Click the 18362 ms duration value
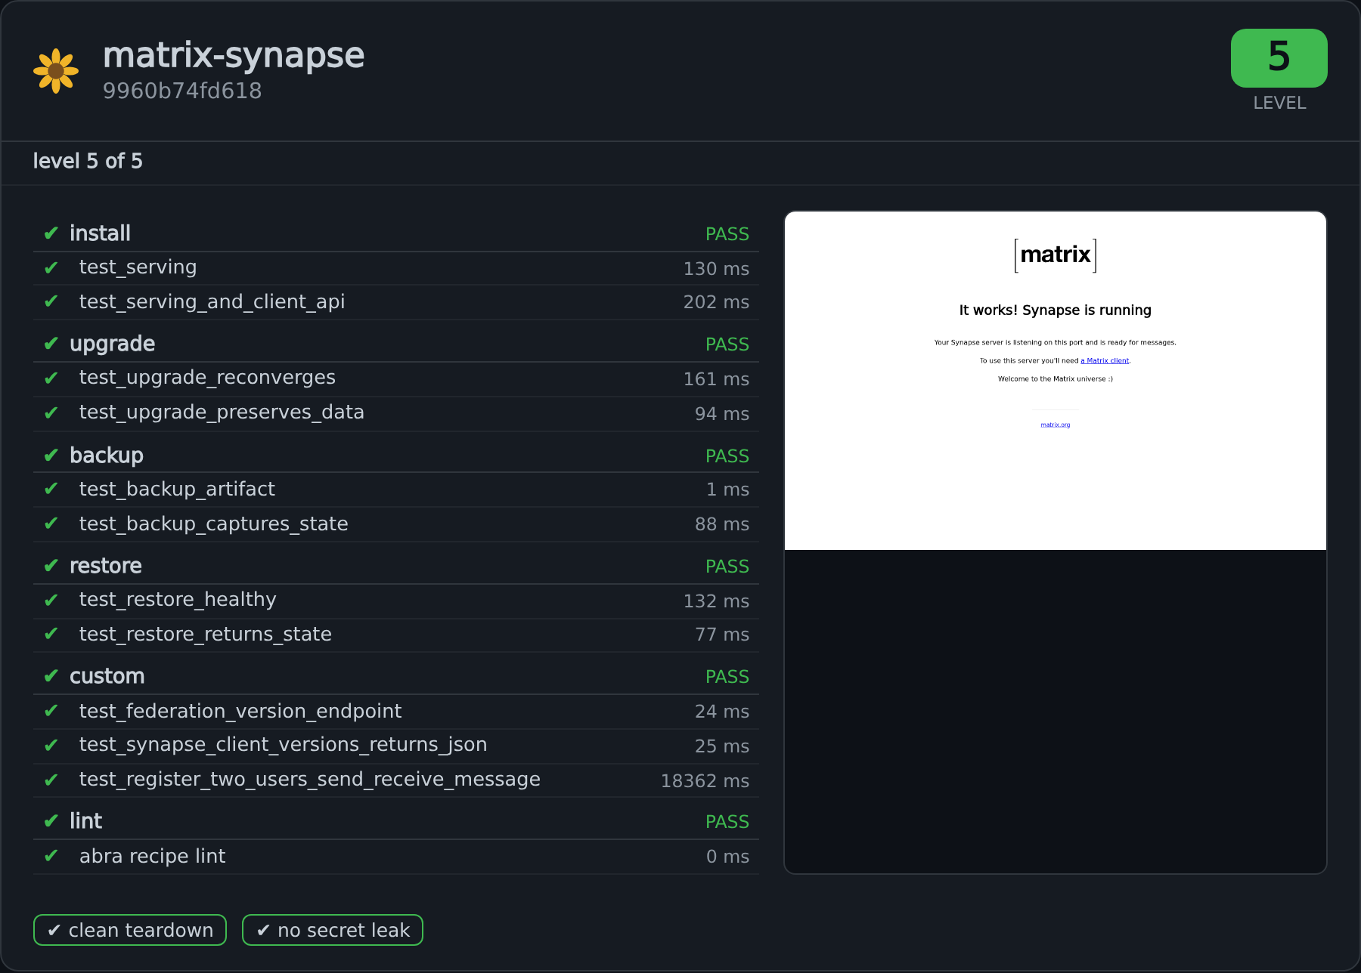 point(705,781)
